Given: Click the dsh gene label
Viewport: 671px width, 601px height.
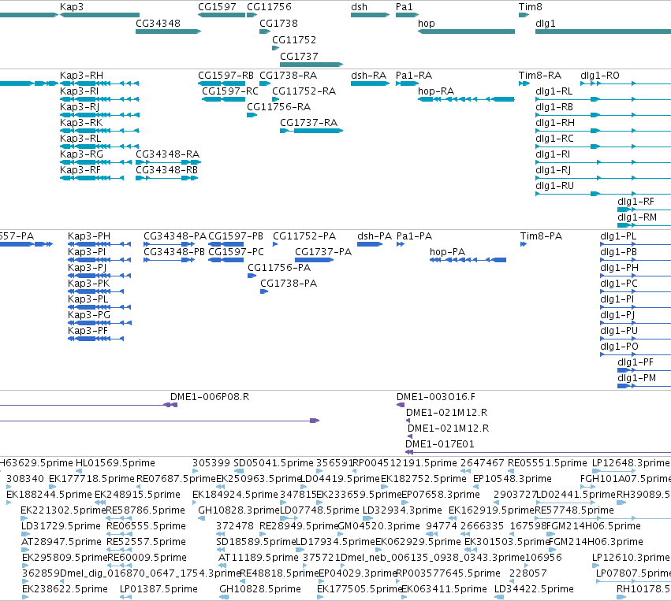Looking at the screenshot, I should point(359,7).
